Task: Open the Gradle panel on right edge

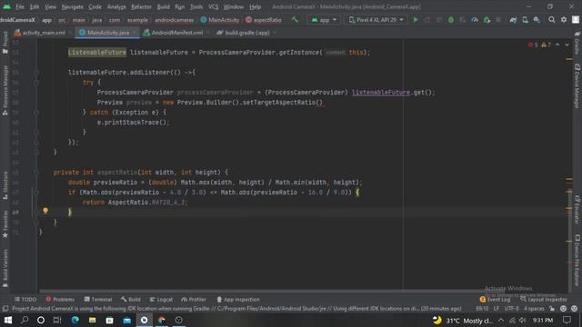Action: (x=577, y=44)
